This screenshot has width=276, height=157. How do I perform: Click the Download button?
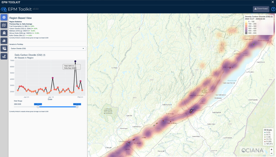click(x=261, y=9)
